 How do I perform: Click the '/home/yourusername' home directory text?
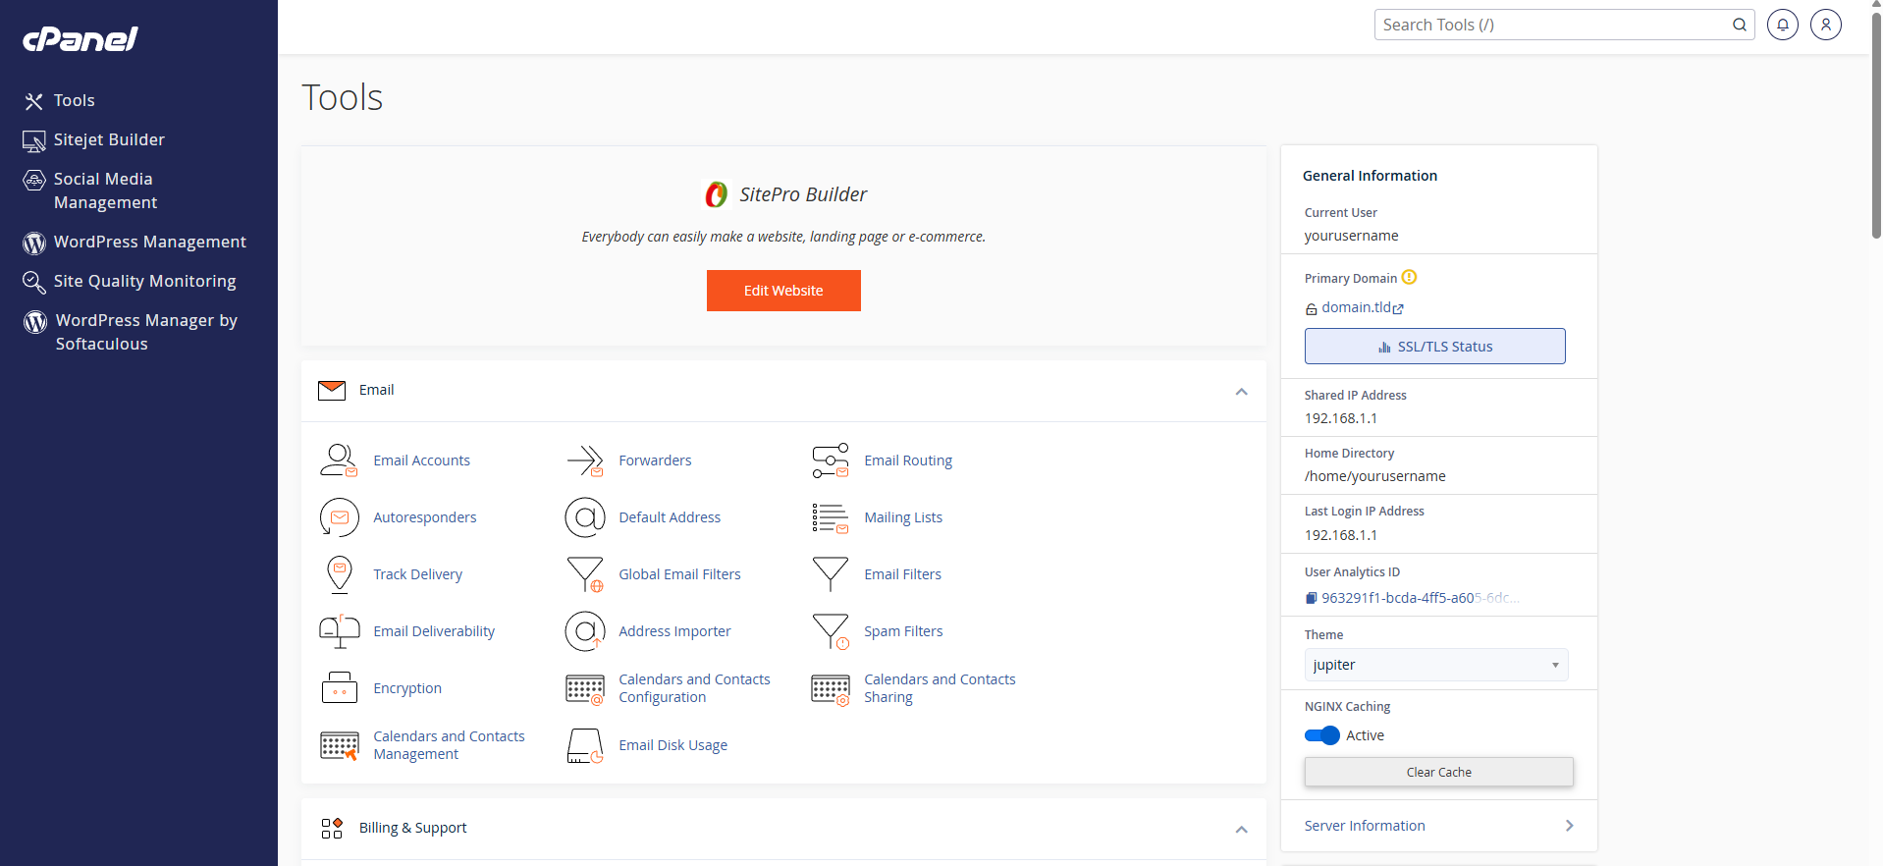coord(1374,476)
